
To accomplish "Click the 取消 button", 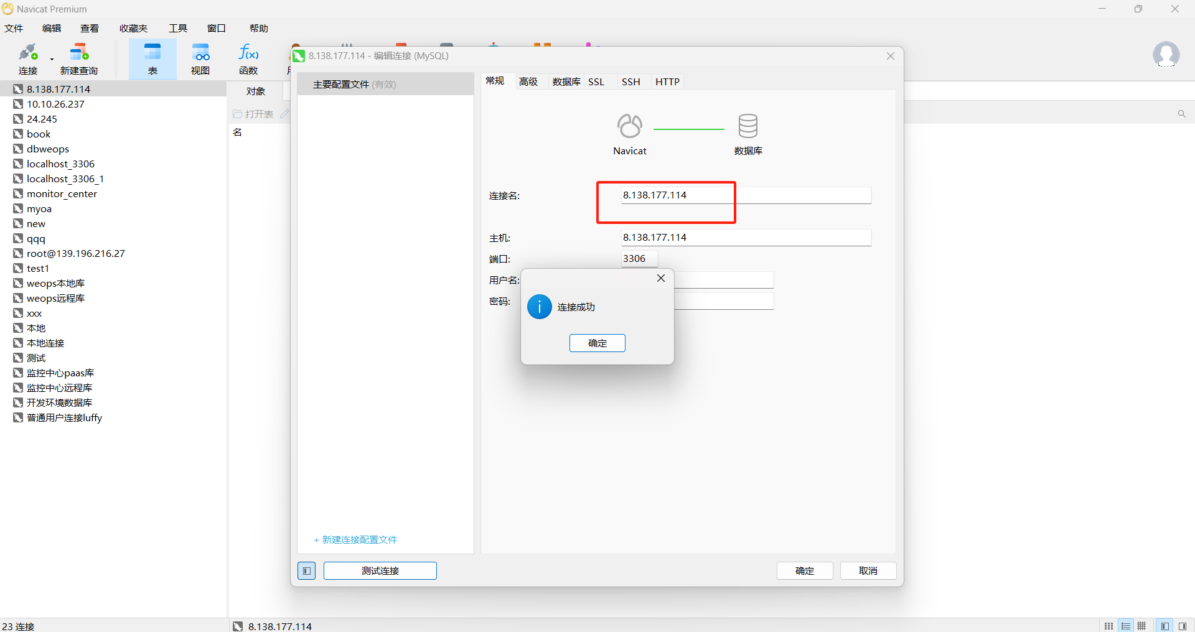I will (868, 570).
